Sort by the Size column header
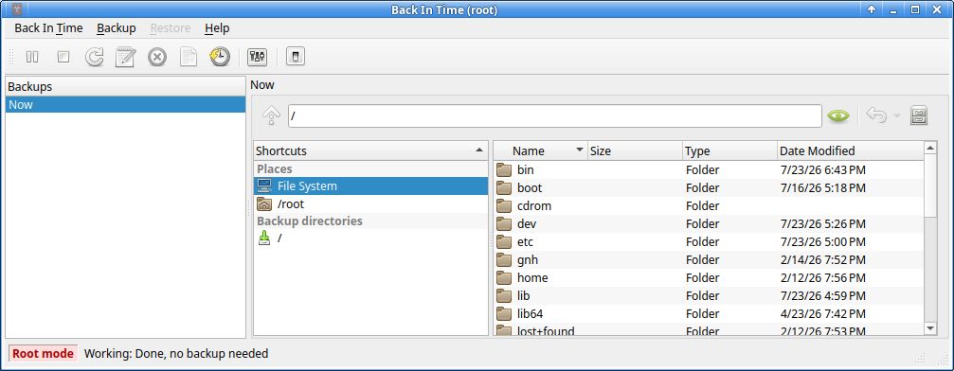Image resolution: width=954 pixels, height=371 pixels. point(635,150)
